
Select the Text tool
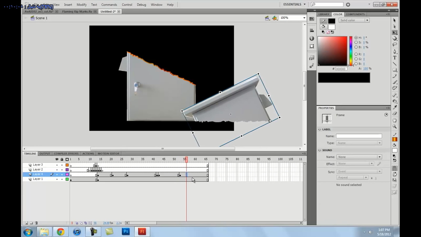(x=395, y=58)
